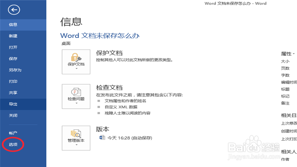Viewport: 297px width, 167px height.
Task: Select 保存 in the backstage menu
Action: coord(23,59)
